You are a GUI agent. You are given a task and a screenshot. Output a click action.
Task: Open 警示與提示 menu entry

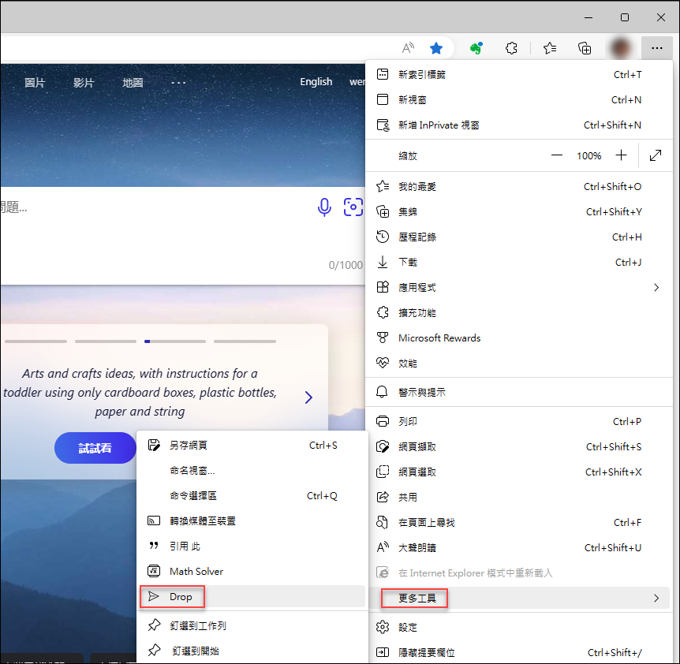[x=518, y=392]
